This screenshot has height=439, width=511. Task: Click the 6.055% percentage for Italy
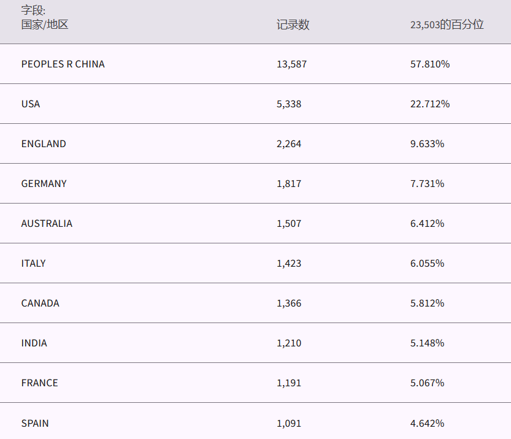click(x=427, y=263)
